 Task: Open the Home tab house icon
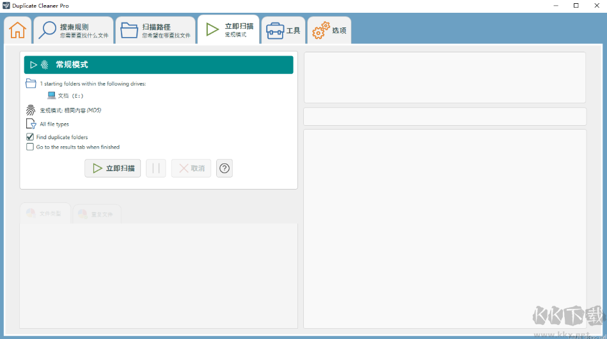(x=18, y=30)
